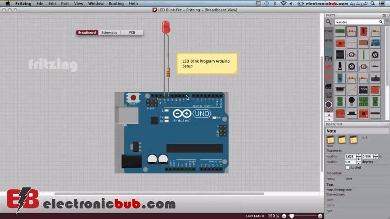This screenshot has height=219, width=390.
Task: Open the Wi-Fi status menu
Action: [283, 4]
